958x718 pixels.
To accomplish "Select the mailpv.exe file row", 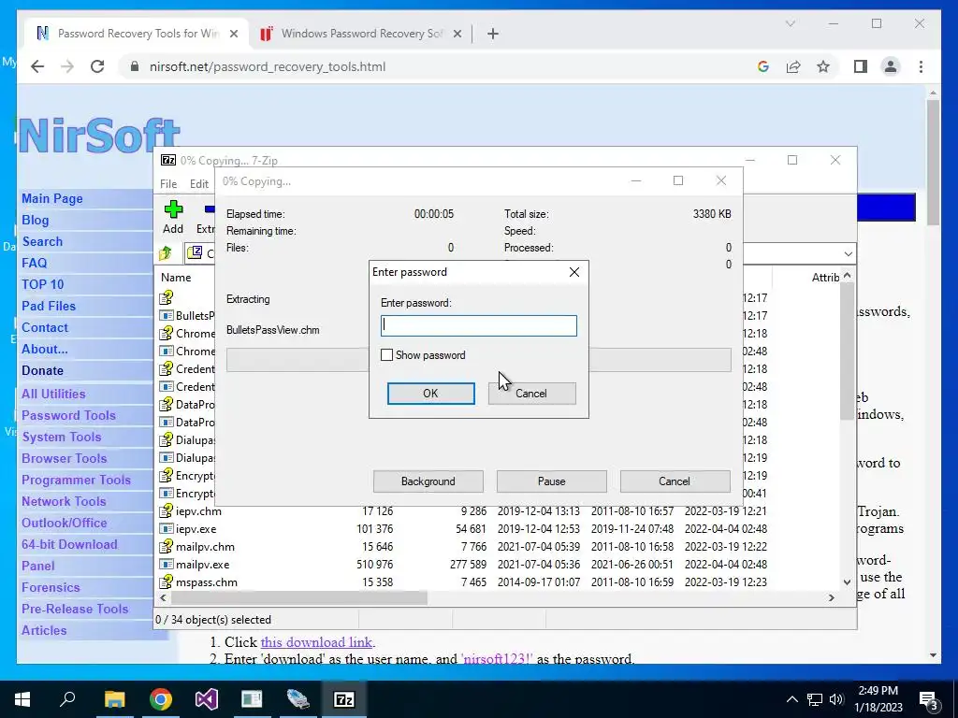I will 462,564.
